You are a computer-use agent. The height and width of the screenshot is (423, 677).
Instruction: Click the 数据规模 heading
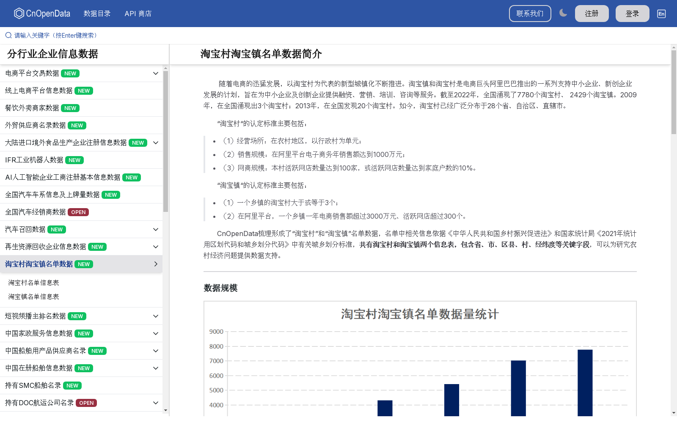coord(220,288)
